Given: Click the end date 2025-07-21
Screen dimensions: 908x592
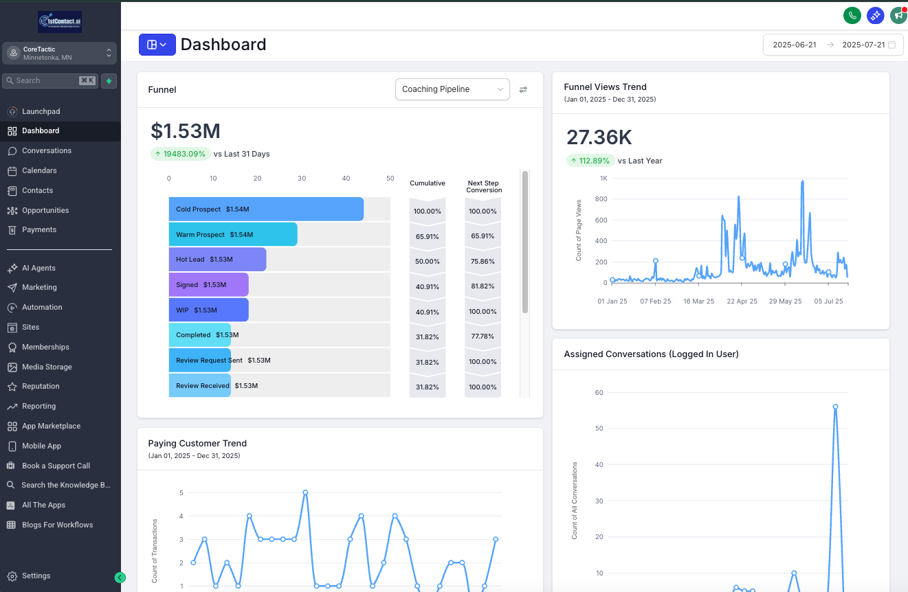Looking at the screenshot, I should click(x=863, y=45).
